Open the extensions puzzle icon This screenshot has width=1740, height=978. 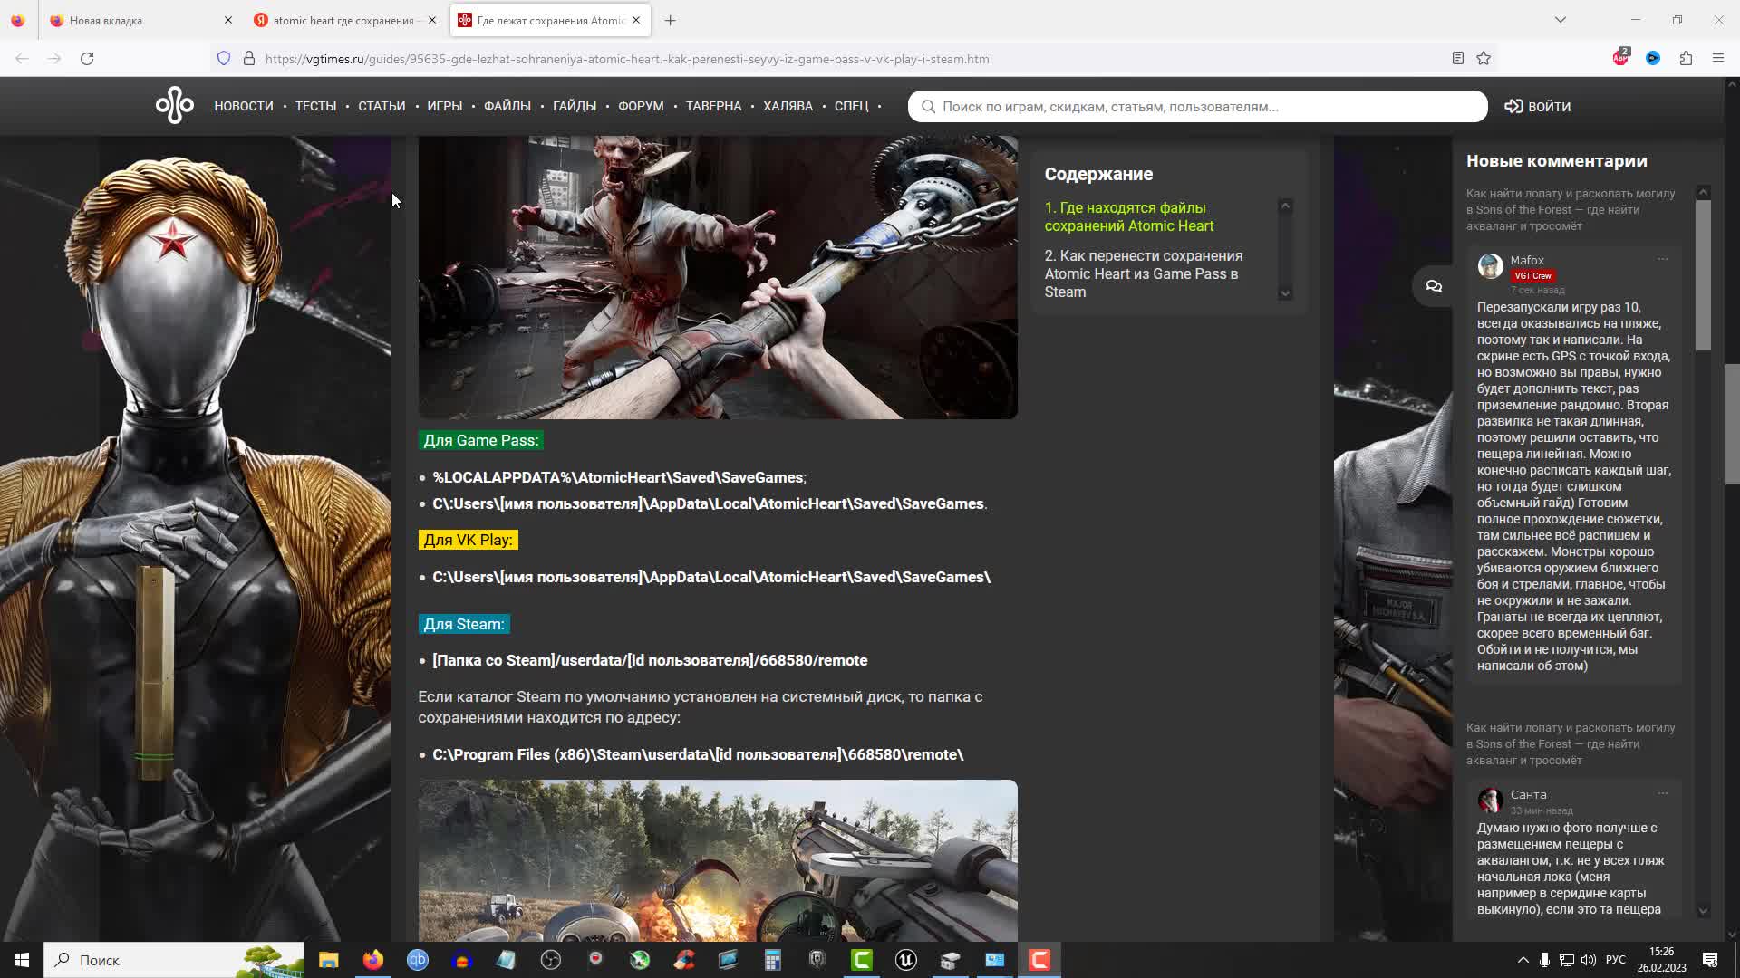pyautogui.click(x=1686, y=58)
